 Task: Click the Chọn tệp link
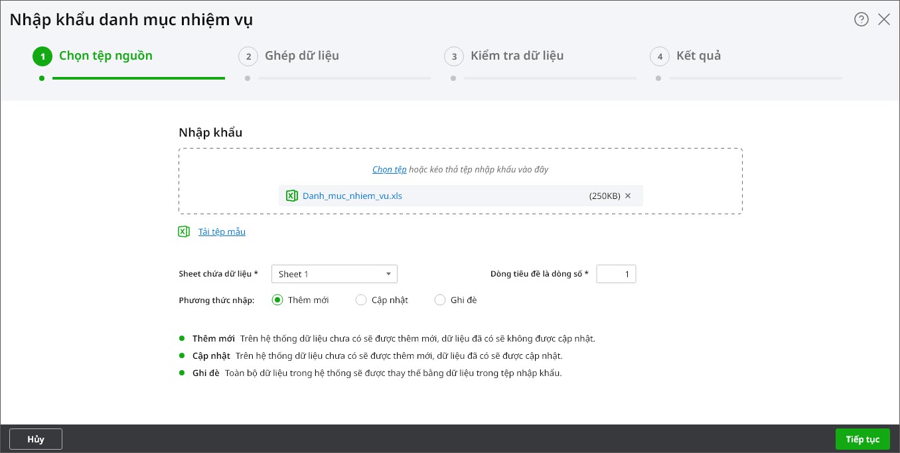[389, 169]
